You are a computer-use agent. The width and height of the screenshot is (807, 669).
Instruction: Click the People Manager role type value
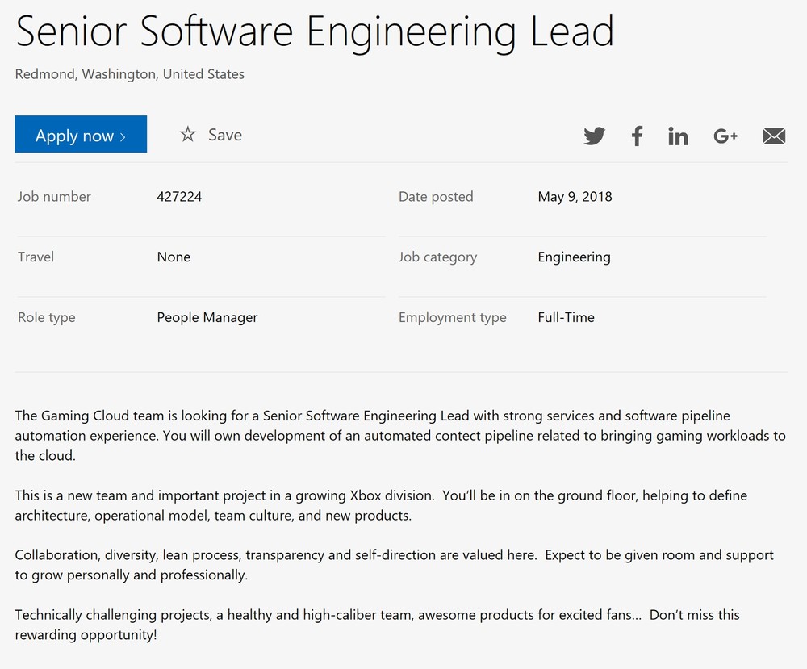click(x=207, y=317)
